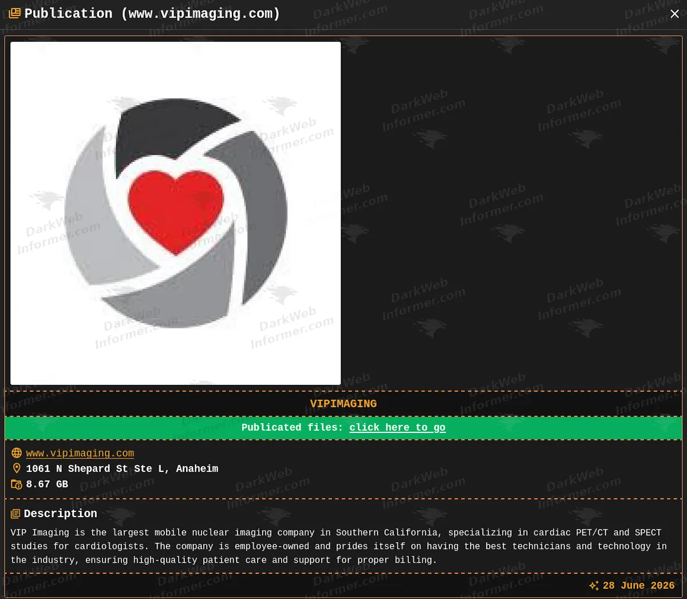Image resolution: width=687 pixels, height=599 pixels.
Task: Close the Publication dialog with the X
Action: [674, 14]
